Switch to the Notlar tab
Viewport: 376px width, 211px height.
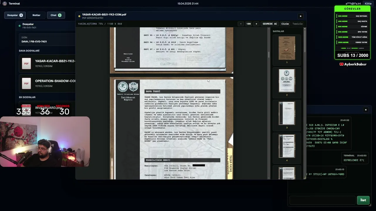click(x=36, y=15)
